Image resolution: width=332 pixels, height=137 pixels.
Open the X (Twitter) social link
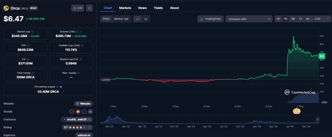pyautogui.click(x=72, y=111)
